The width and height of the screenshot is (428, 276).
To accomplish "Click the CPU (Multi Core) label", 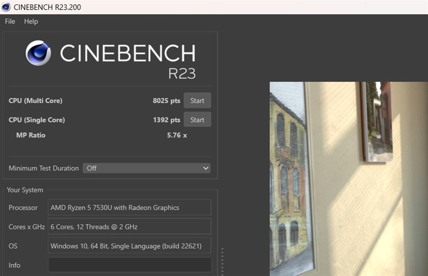I will pos(35,101).
